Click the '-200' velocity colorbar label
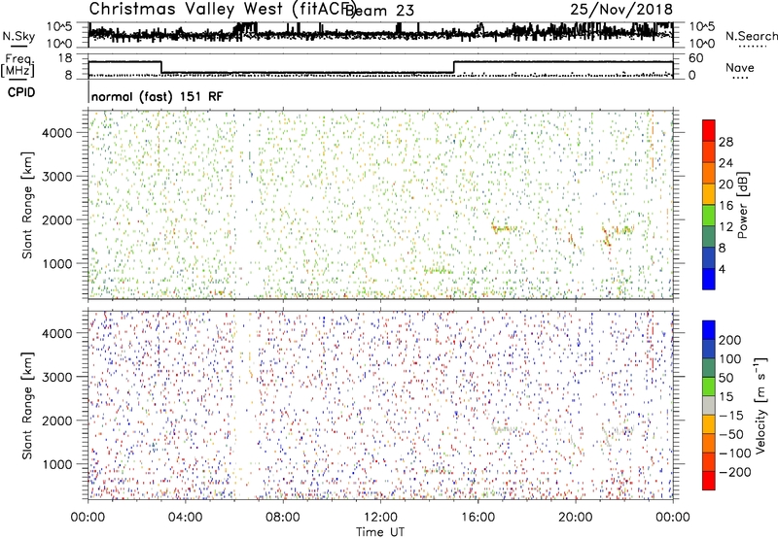Screen dimensions: 778x538 [x=734, y=472]
